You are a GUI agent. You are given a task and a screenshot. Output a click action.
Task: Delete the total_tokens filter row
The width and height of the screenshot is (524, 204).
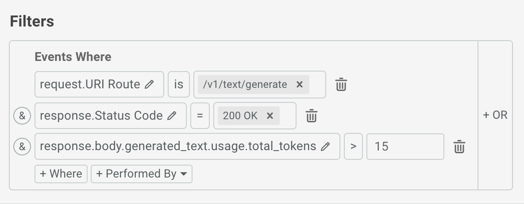click(x=459, y=147)
